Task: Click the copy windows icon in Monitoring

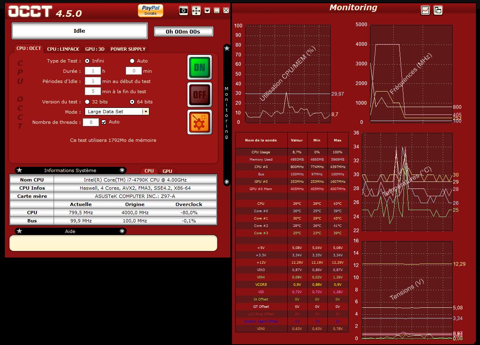Action: click(x=438, y=11)
